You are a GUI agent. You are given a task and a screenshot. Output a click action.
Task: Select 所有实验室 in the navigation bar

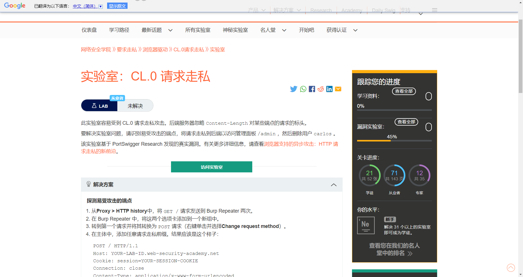(198, 30)
